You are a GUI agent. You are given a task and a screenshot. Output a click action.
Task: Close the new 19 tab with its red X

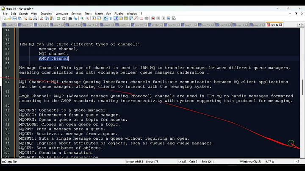280,25
